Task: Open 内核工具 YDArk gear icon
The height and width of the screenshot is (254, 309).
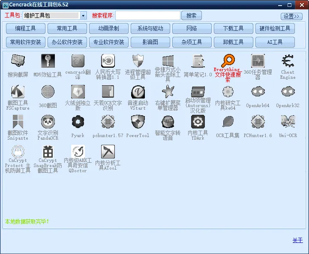Action: click(198, 122)
